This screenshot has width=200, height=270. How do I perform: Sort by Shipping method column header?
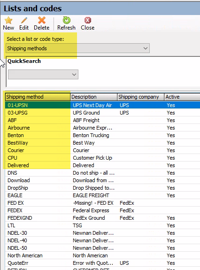(x=38, y=97)
